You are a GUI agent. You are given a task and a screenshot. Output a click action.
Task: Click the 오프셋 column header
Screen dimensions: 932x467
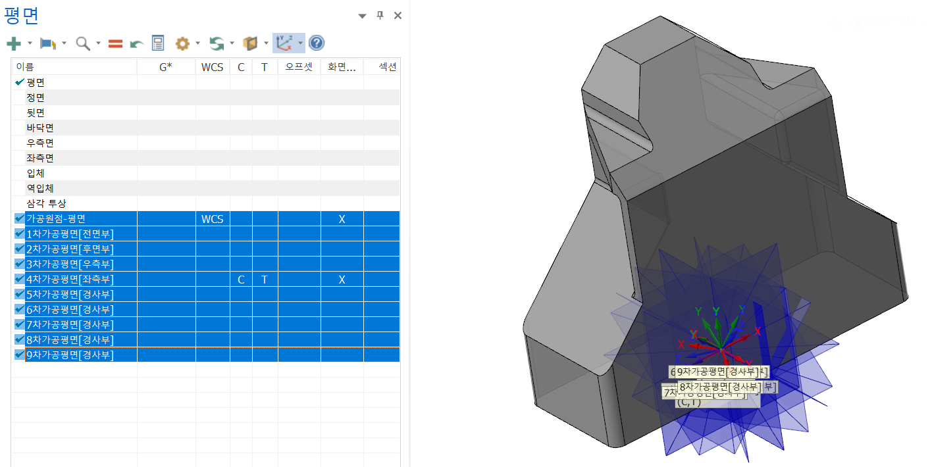tap(299, 66)
